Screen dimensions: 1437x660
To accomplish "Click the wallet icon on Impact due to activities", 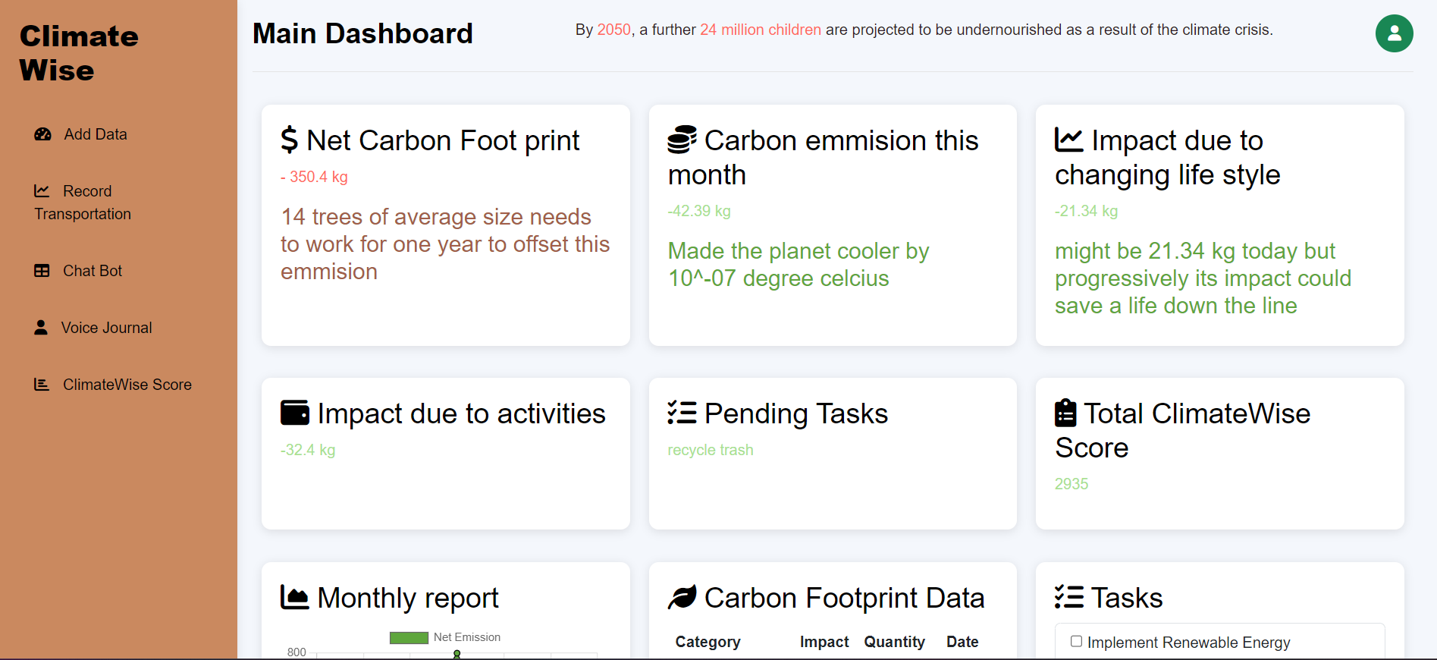I will tap(295, 413).
